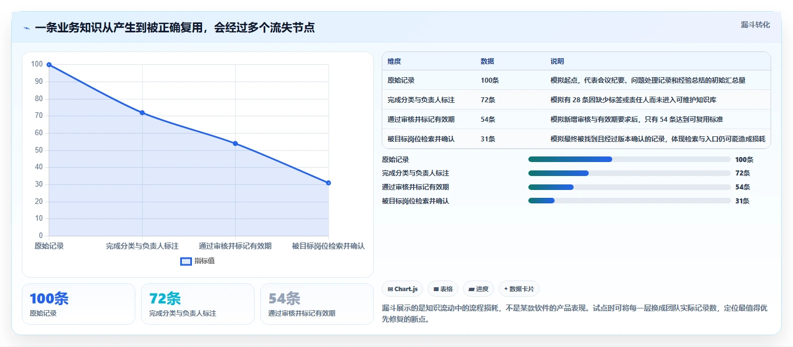Click the 维度 table column header
Screen dimensions: 793x347
click(x=394, y=61)
